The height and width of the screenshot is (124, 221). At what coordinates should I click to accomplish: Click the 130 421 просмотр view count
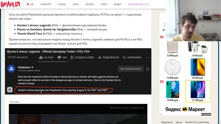(17, 57)
